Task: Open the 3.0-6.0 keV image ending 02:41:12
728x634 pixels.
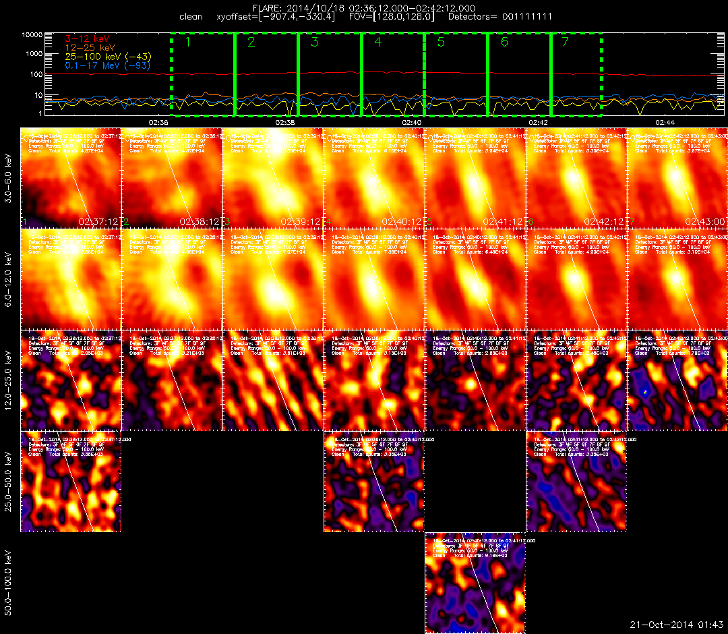Action: tap(475, 178)
